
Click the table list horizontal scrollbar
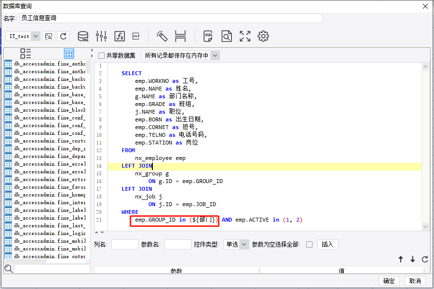click(26, 261)
